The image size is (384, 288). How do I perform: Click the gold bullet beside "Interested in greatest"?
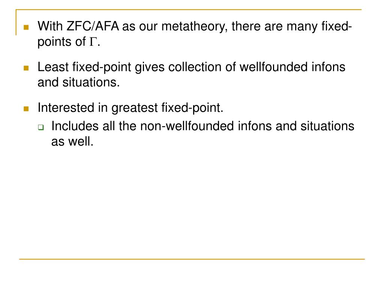(x=26, y=108)
